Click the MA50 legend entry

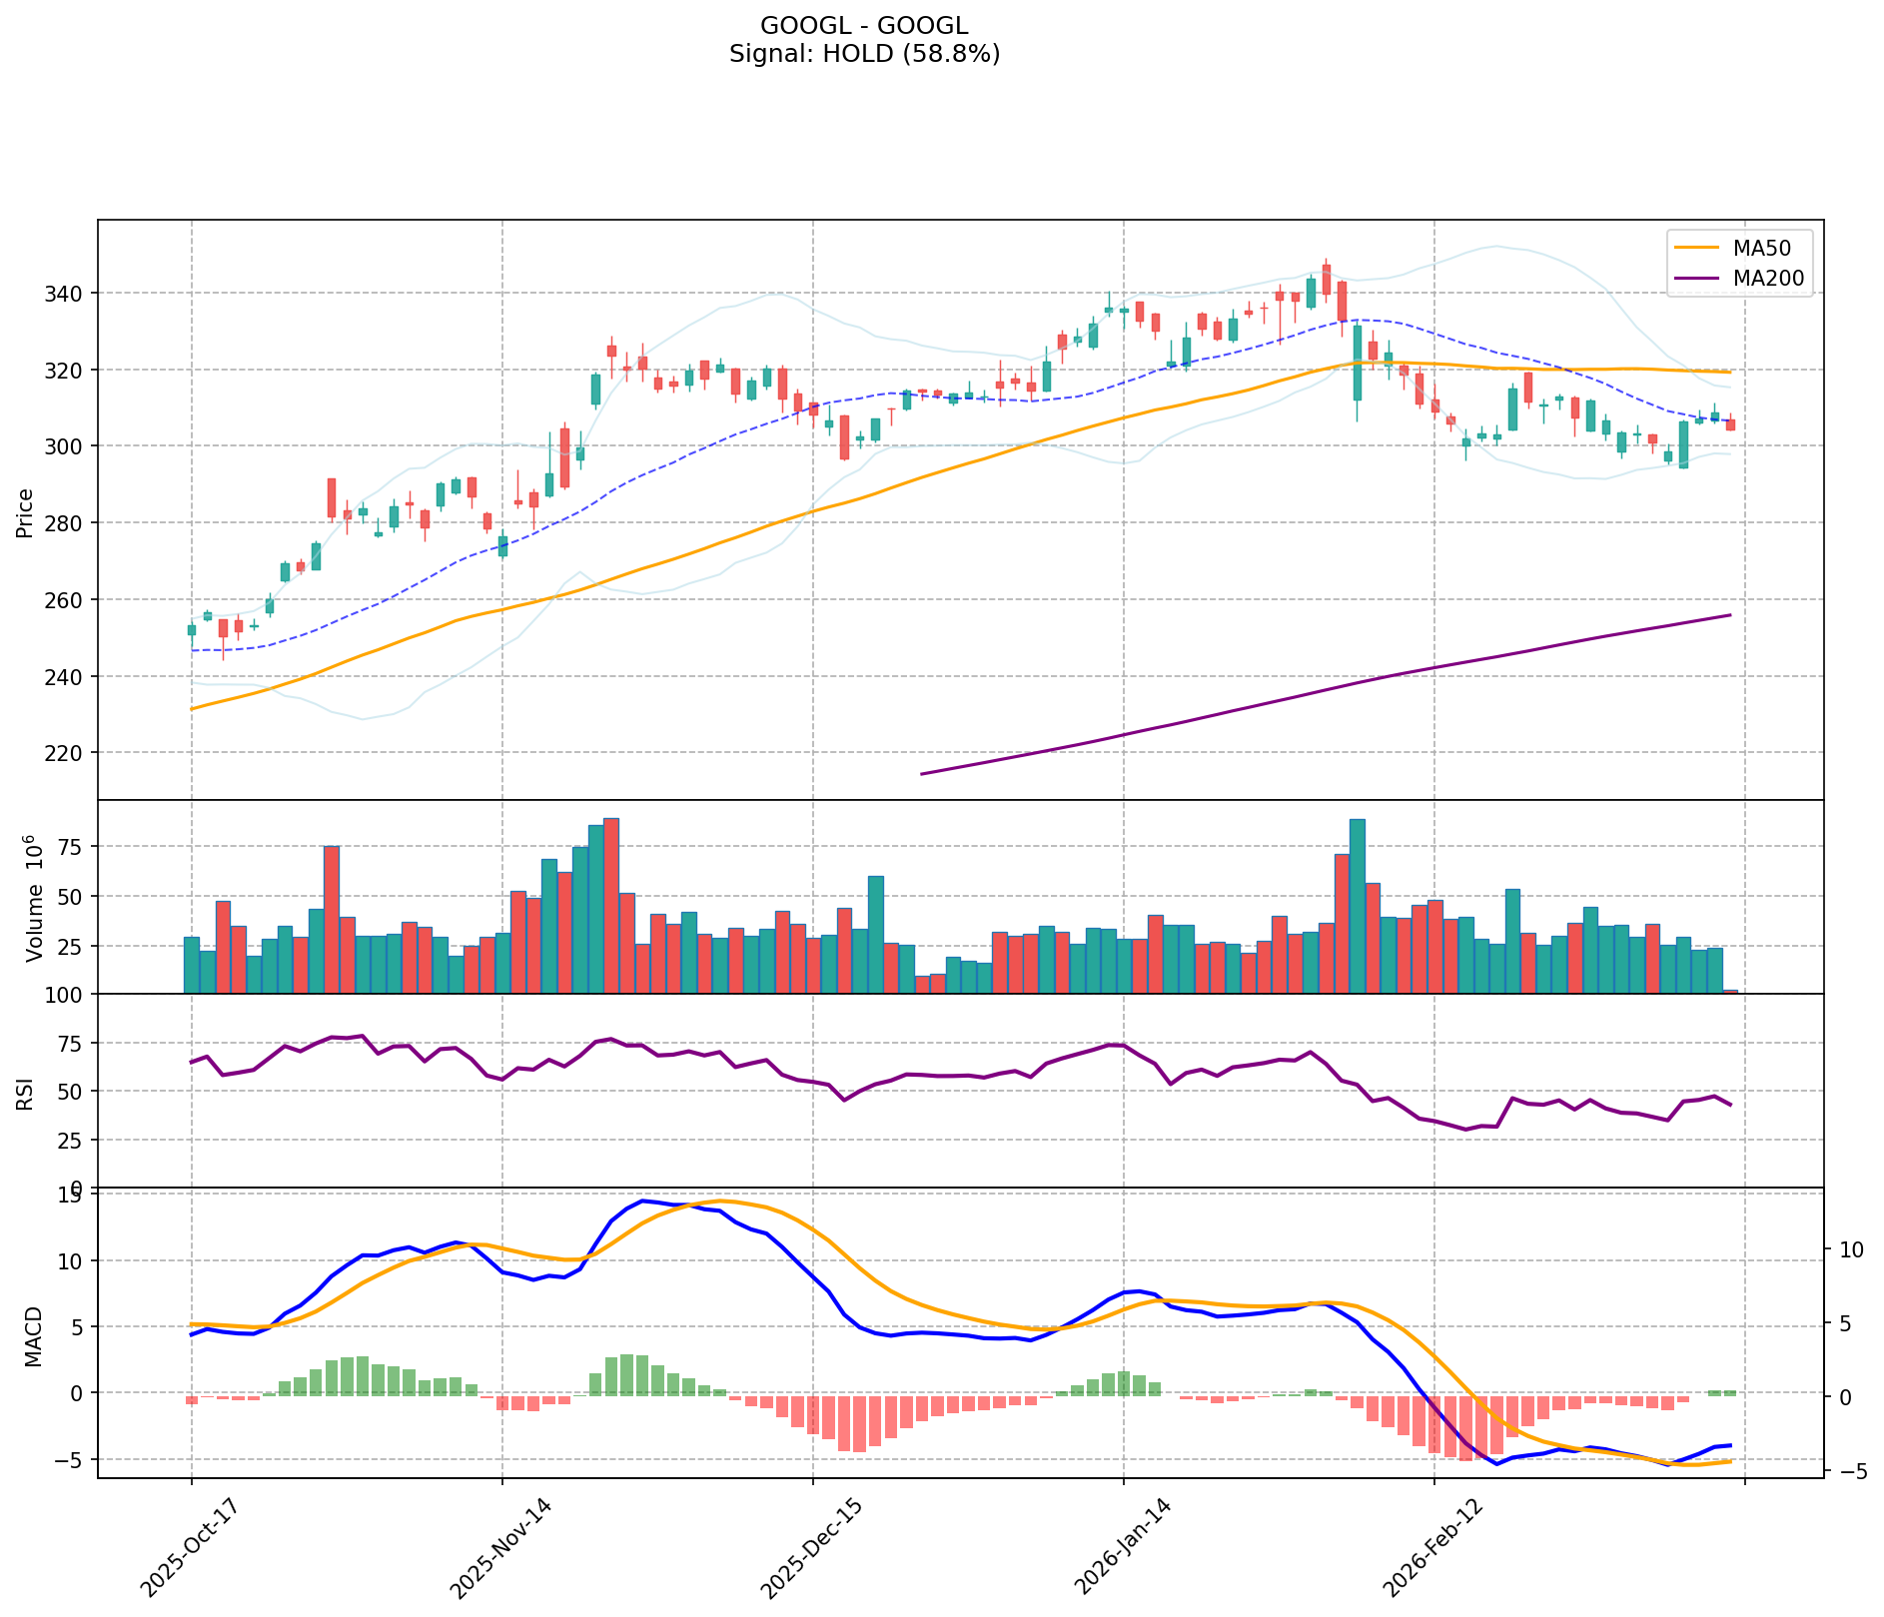tap(1757, 248)
